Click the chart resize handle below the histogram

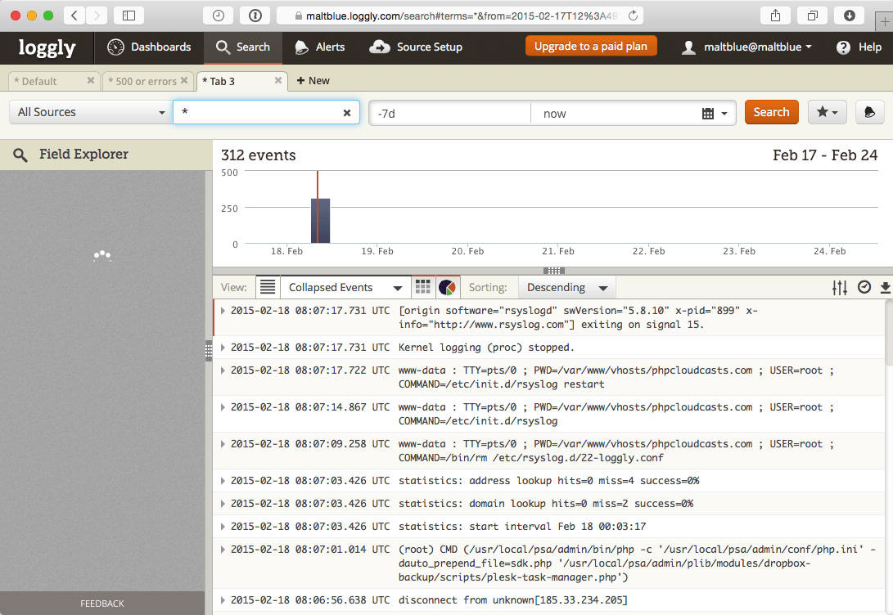click(553, 271)
